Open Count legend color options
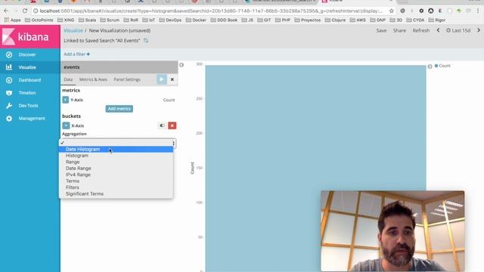Screen dimensions: 484x272 [442, 66]
